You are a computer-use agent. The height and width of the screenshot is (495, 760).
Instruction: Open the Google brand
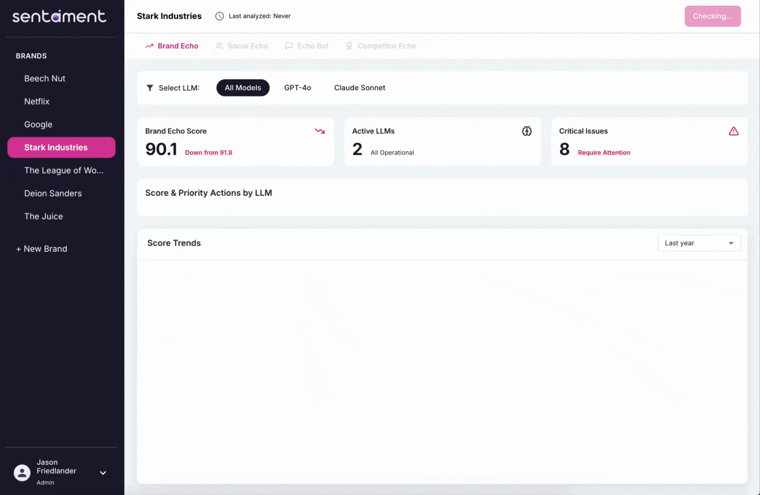61,124
